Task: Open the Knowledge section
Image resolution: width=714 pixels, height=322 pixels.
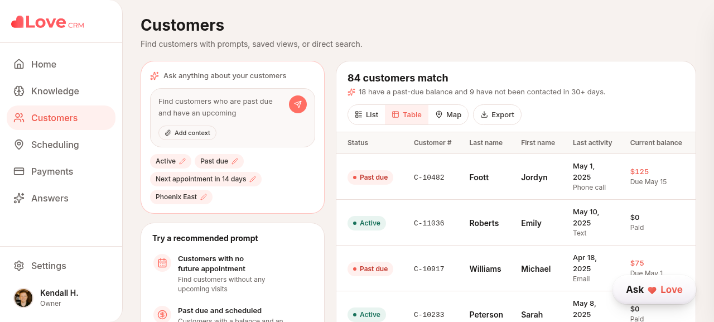Action: pyautogui.click(x=61, y=91)
